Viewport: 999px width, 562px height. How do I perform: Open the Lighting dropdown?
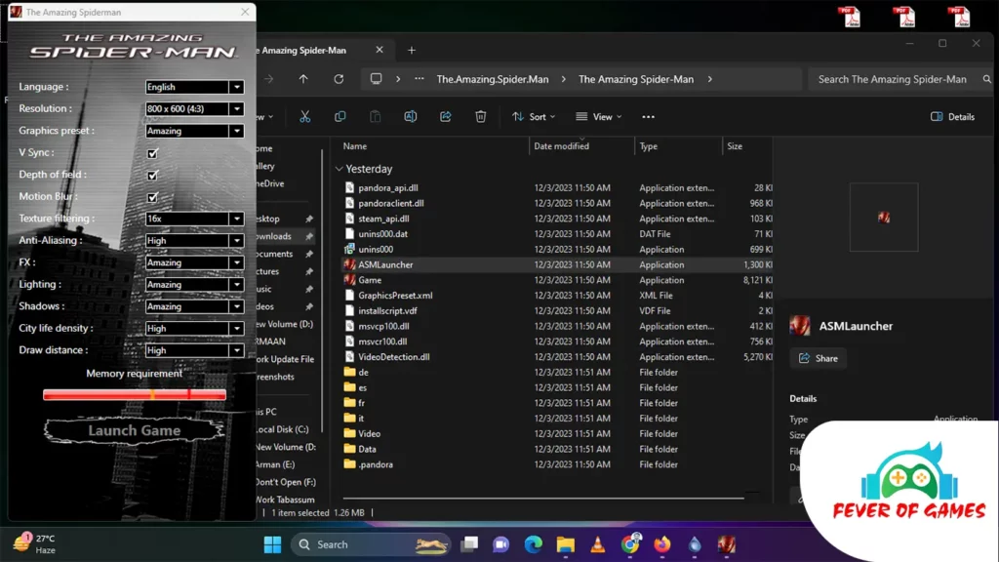pos(194,284)
